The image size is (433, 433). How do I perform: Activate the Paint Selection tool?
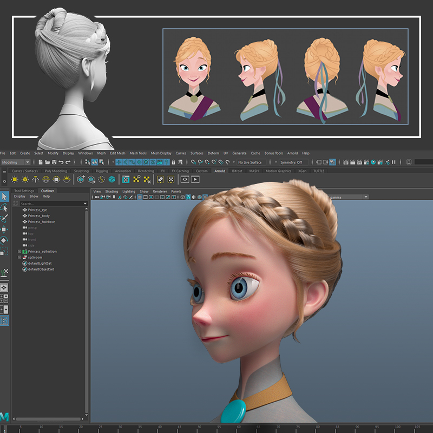click(x=4, y=219)
